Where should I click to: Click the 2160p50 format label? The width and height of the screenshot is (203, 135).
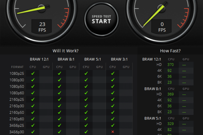pos(17,112)
